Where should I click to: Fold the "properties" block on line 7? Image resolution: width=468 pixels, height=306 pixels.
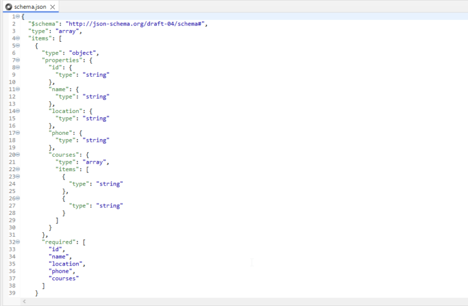pyautogui.click(x=17, y=60)
